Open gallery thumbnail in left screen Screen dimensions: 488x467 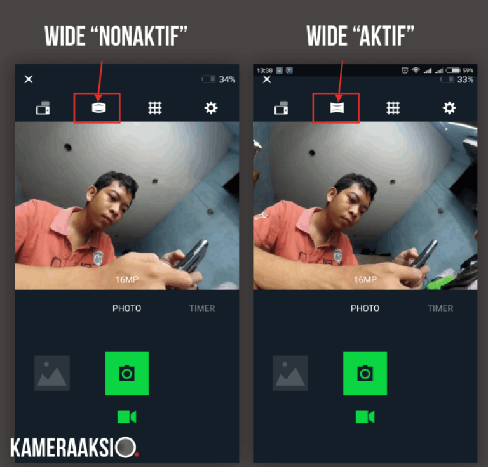[52, 373]
